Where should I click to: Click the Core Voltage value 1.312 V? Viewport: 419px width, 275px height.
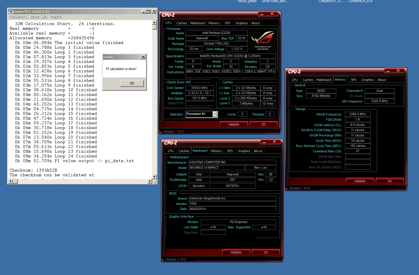pyautogui.click(x=237, y=49)
